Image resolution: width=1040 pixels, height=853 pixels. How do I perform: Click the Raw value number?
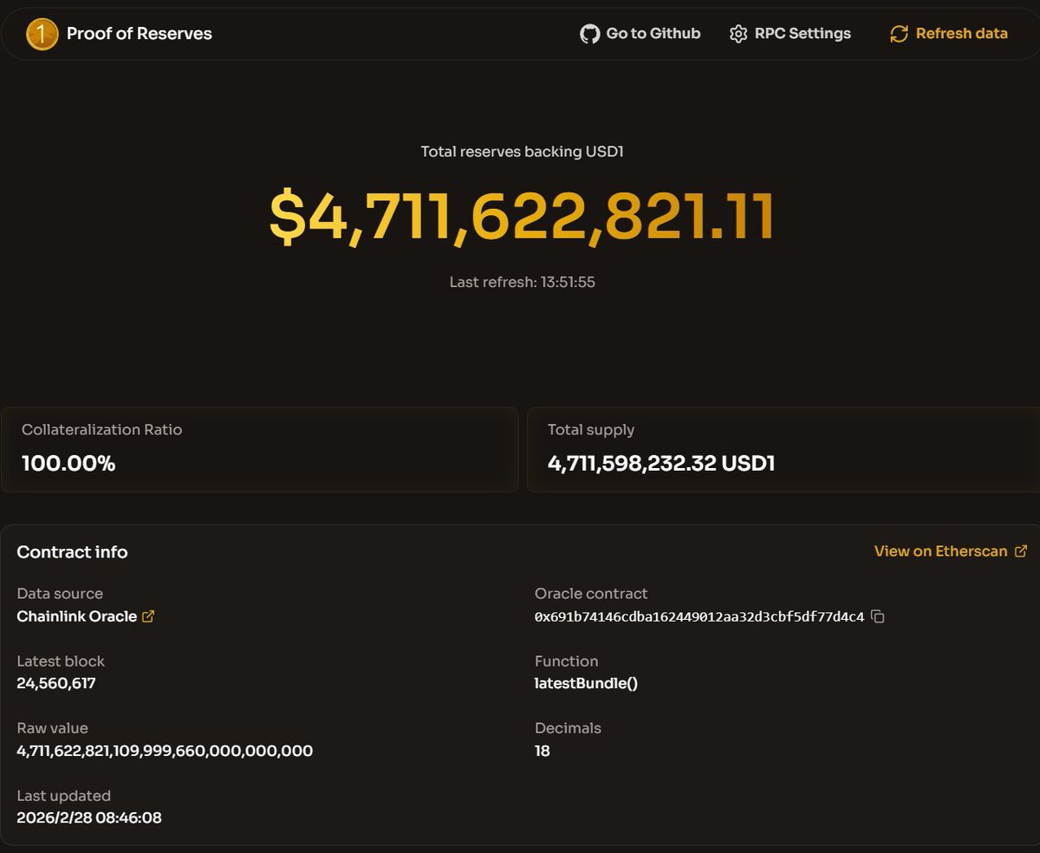165,751
